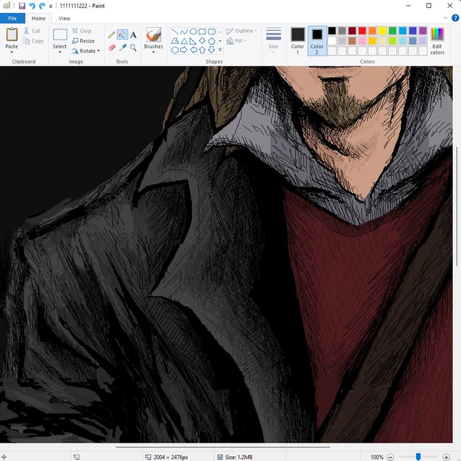The width and height of the screenshot is (461, 461).
Task: Click the Paste clipboard icon
Action: [12, 35]
